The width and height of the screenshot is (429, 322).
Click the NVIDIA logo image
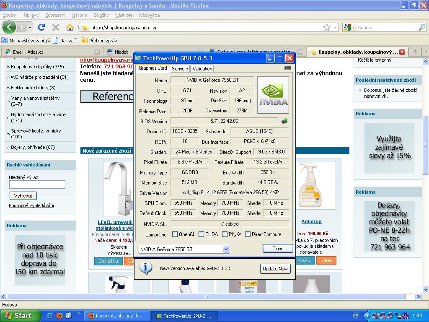click(x=273, y=95)
